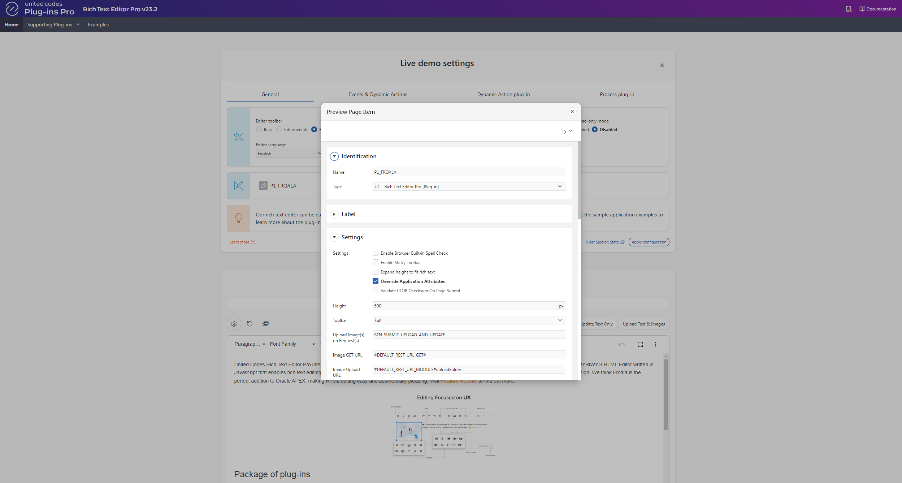Click the editor content vertical scrollbar

coord(666,394)
